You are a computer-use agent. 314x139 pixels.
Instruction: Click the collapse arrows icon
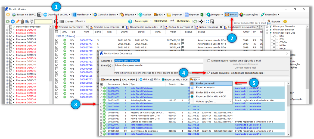[x=201, y=21]
